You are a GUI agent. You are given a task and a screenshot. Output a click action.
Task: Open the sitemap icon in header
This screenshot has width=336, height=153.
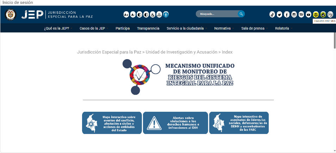point(159,14)
